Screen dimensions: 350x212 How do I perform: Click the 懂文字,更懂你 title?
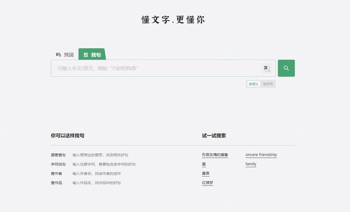173,20
